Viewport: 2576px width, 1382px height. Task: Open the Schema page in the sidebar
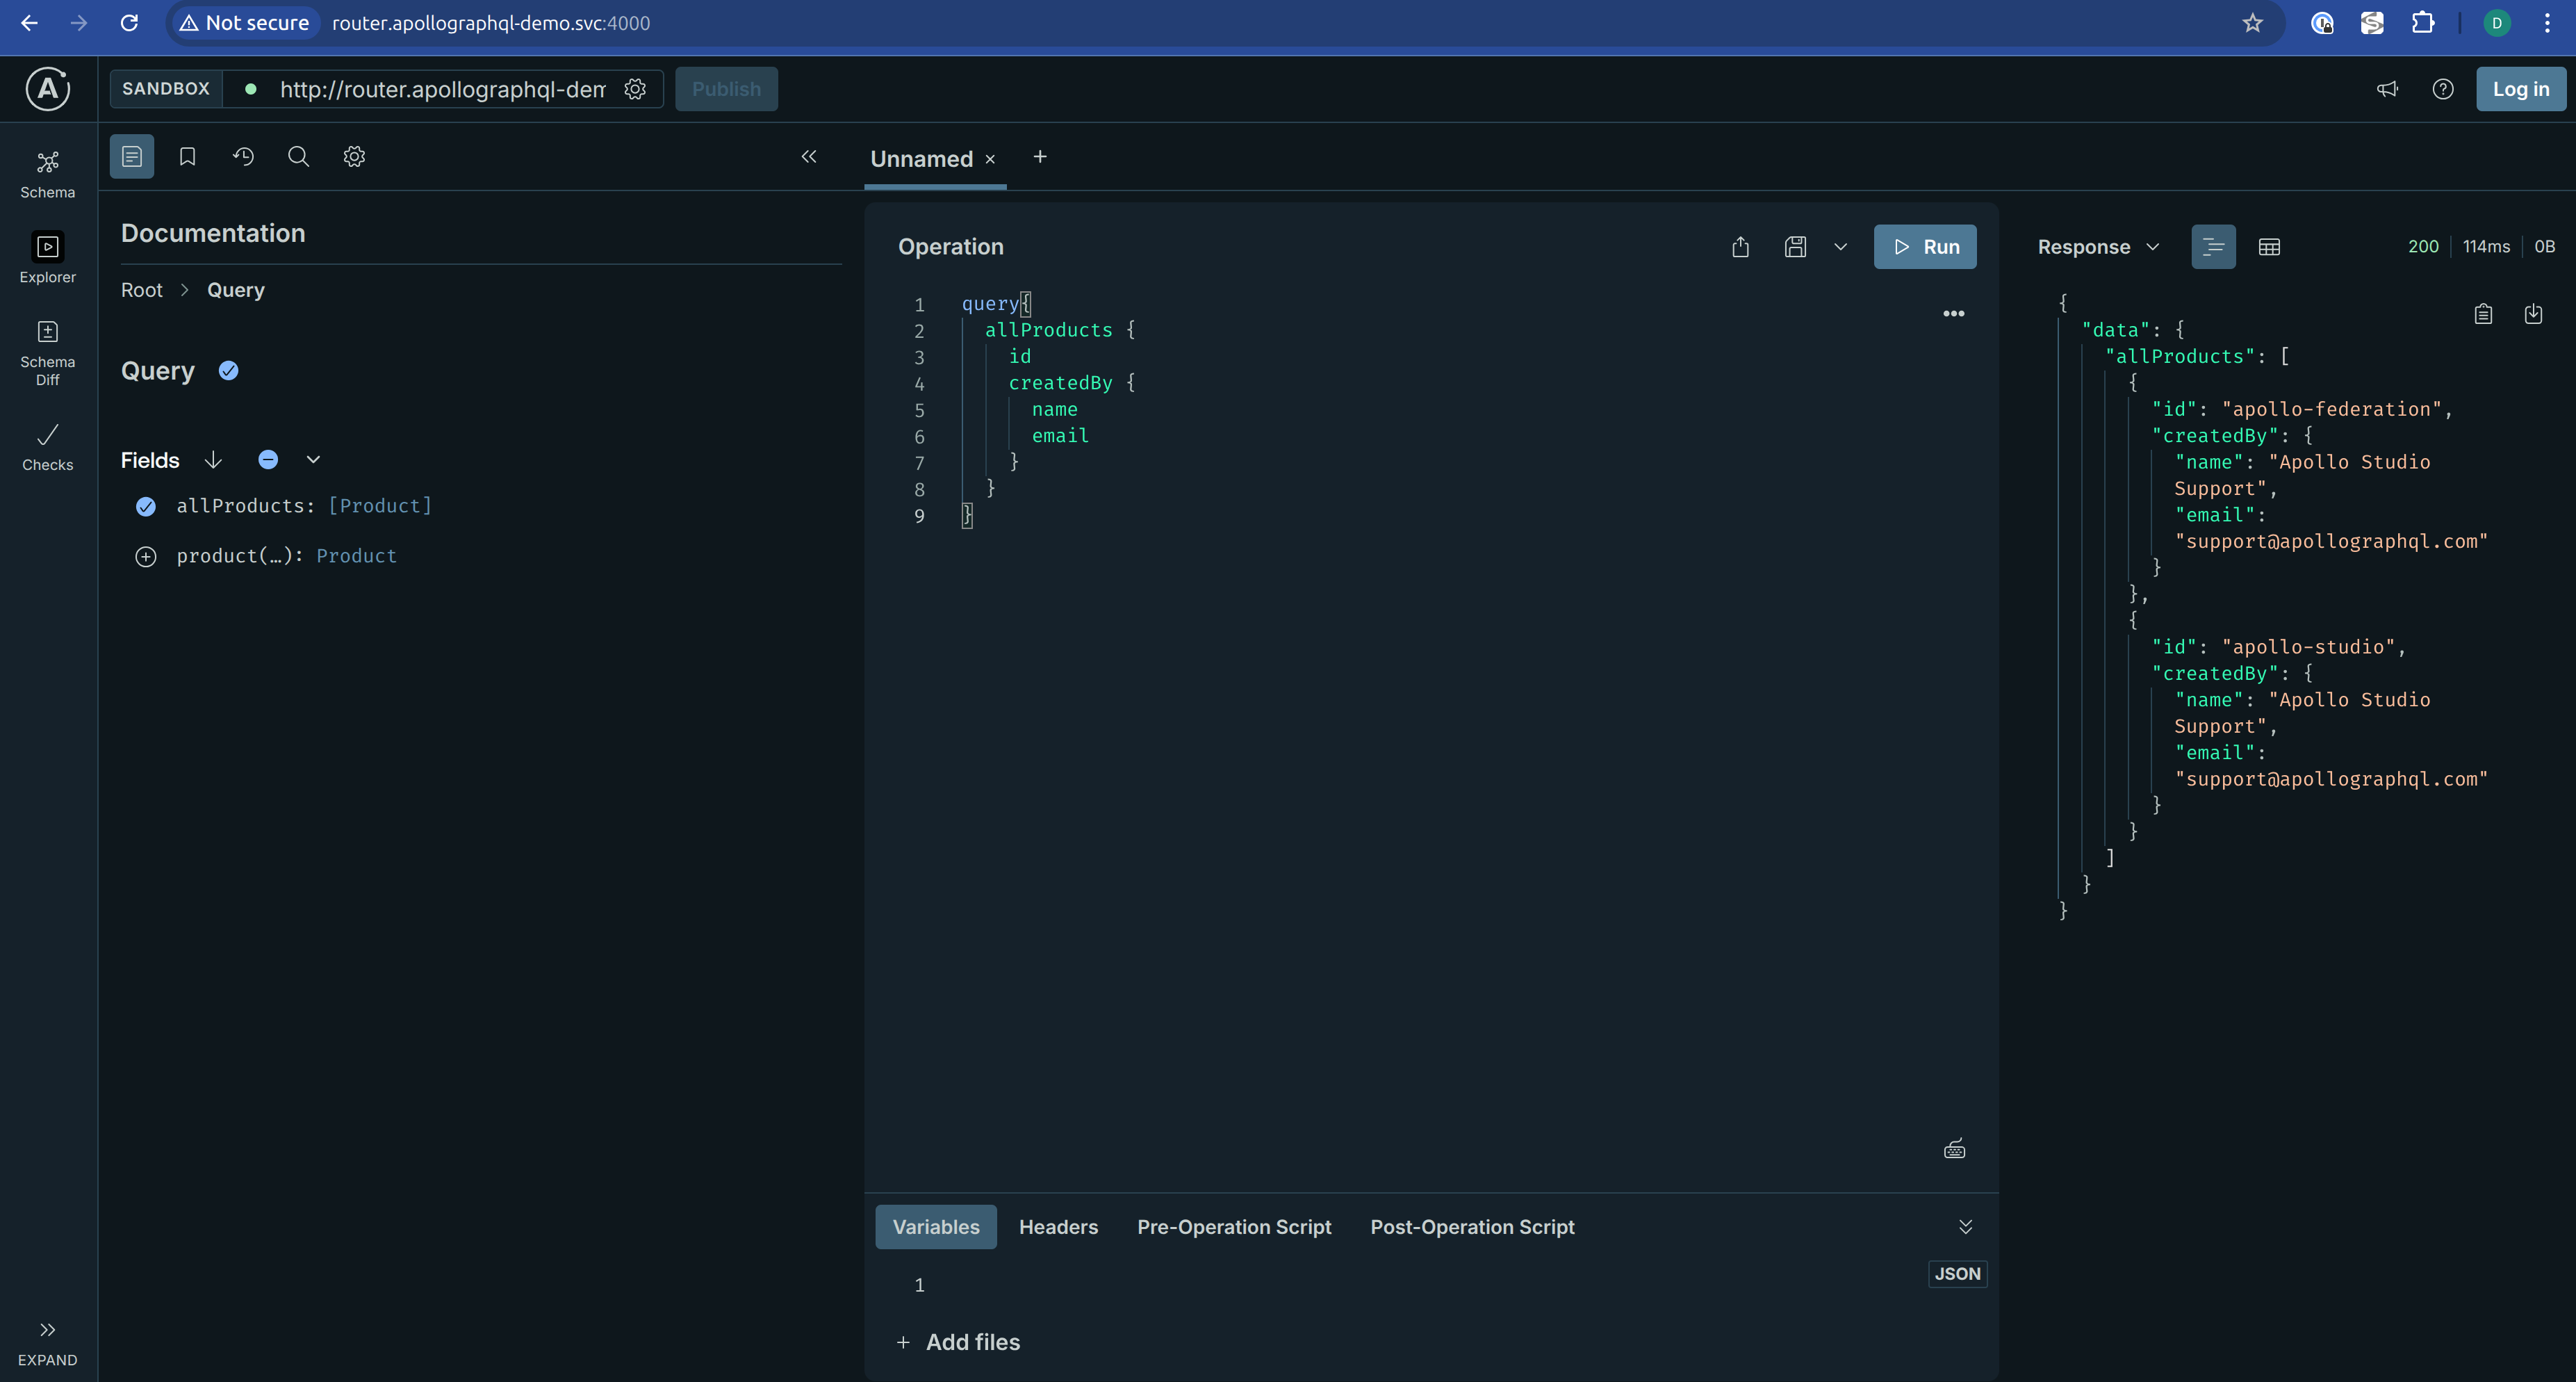click(47, 174)
